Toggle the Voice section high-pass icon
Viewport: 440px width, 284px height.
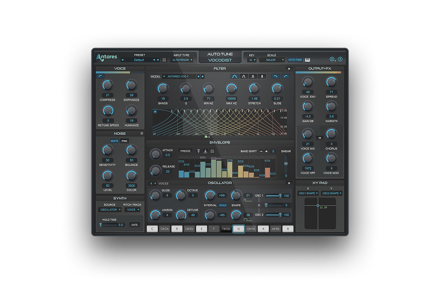pyautogui.click(x=100, y=76)
